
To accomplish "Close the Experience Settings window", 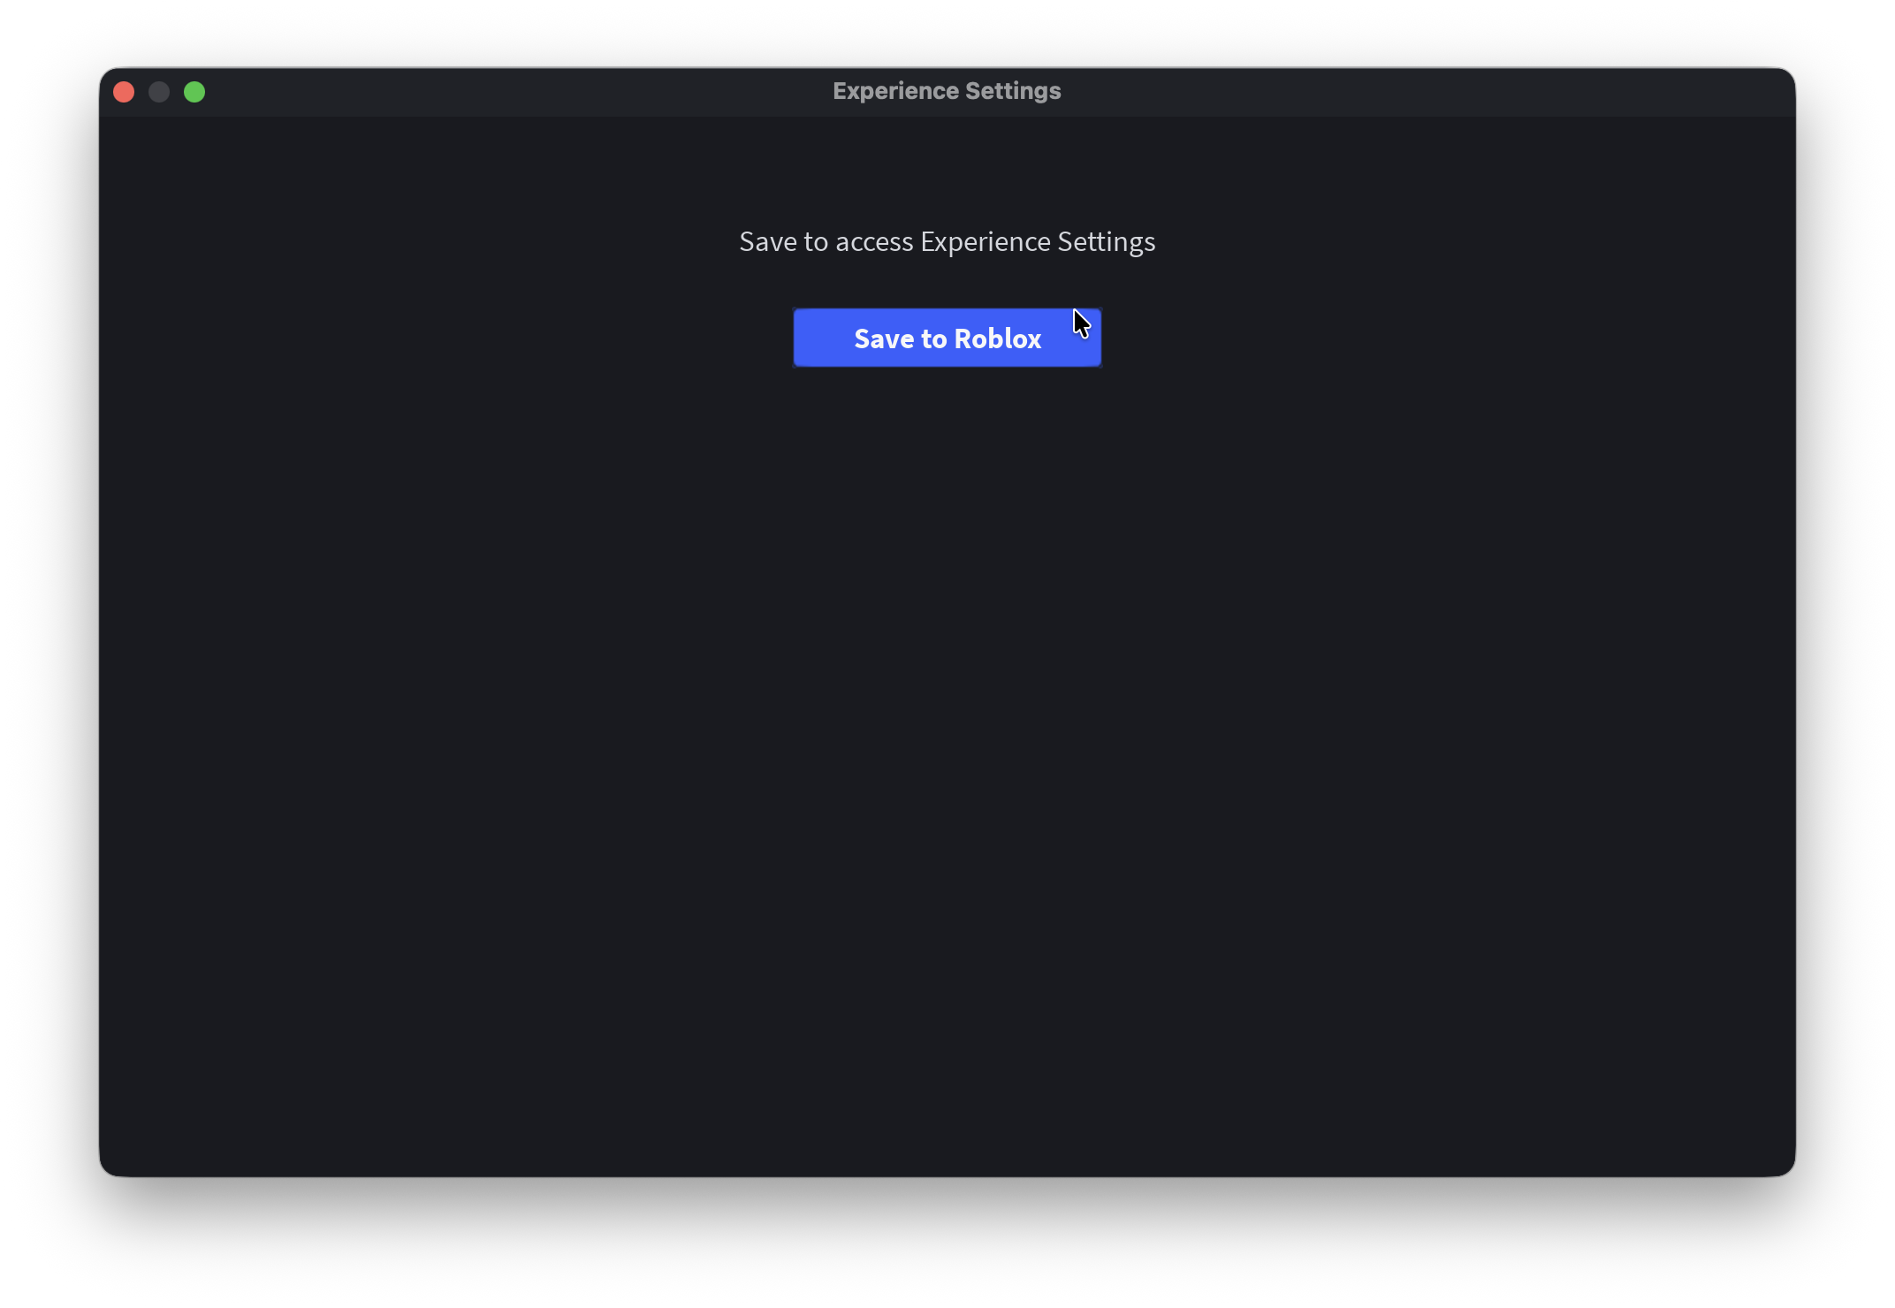I will [x=124, y=92].
